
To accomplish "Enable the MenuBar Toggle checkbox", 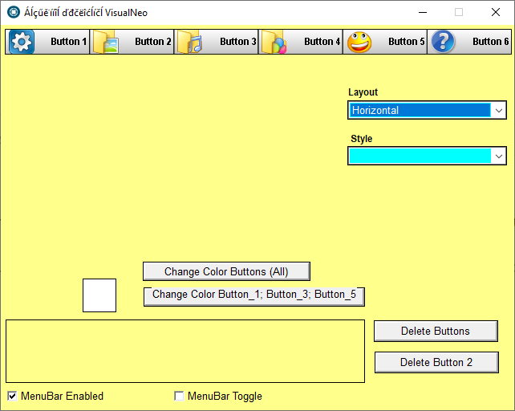I will [x=179, y=396].
